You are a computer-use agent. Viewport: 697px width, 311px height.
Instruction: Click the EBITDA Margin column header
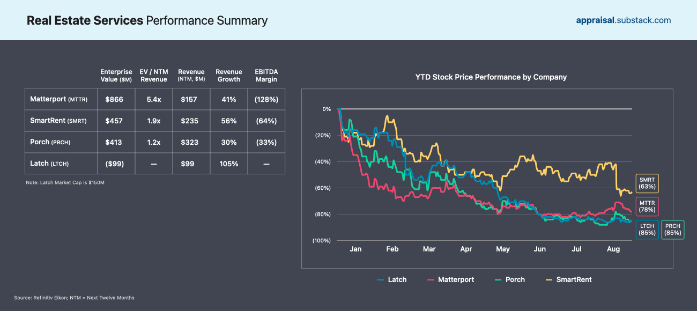[266, 76]
